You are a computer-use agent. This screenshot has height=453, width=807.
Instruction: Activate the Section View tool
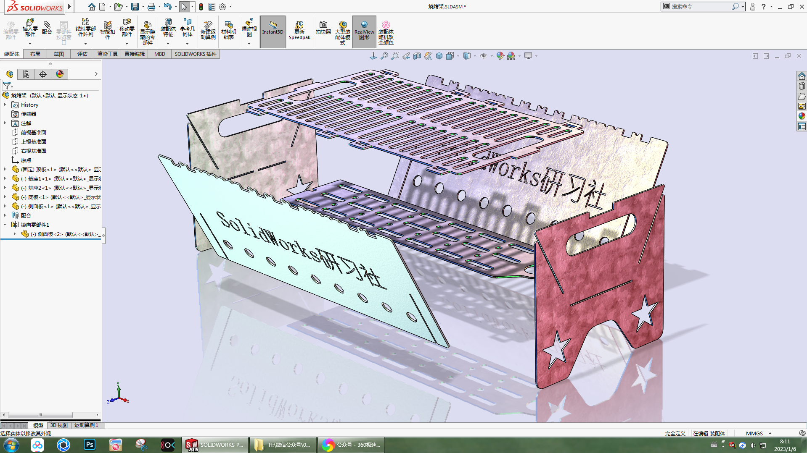pyautogui.click(x=417, y=56)
